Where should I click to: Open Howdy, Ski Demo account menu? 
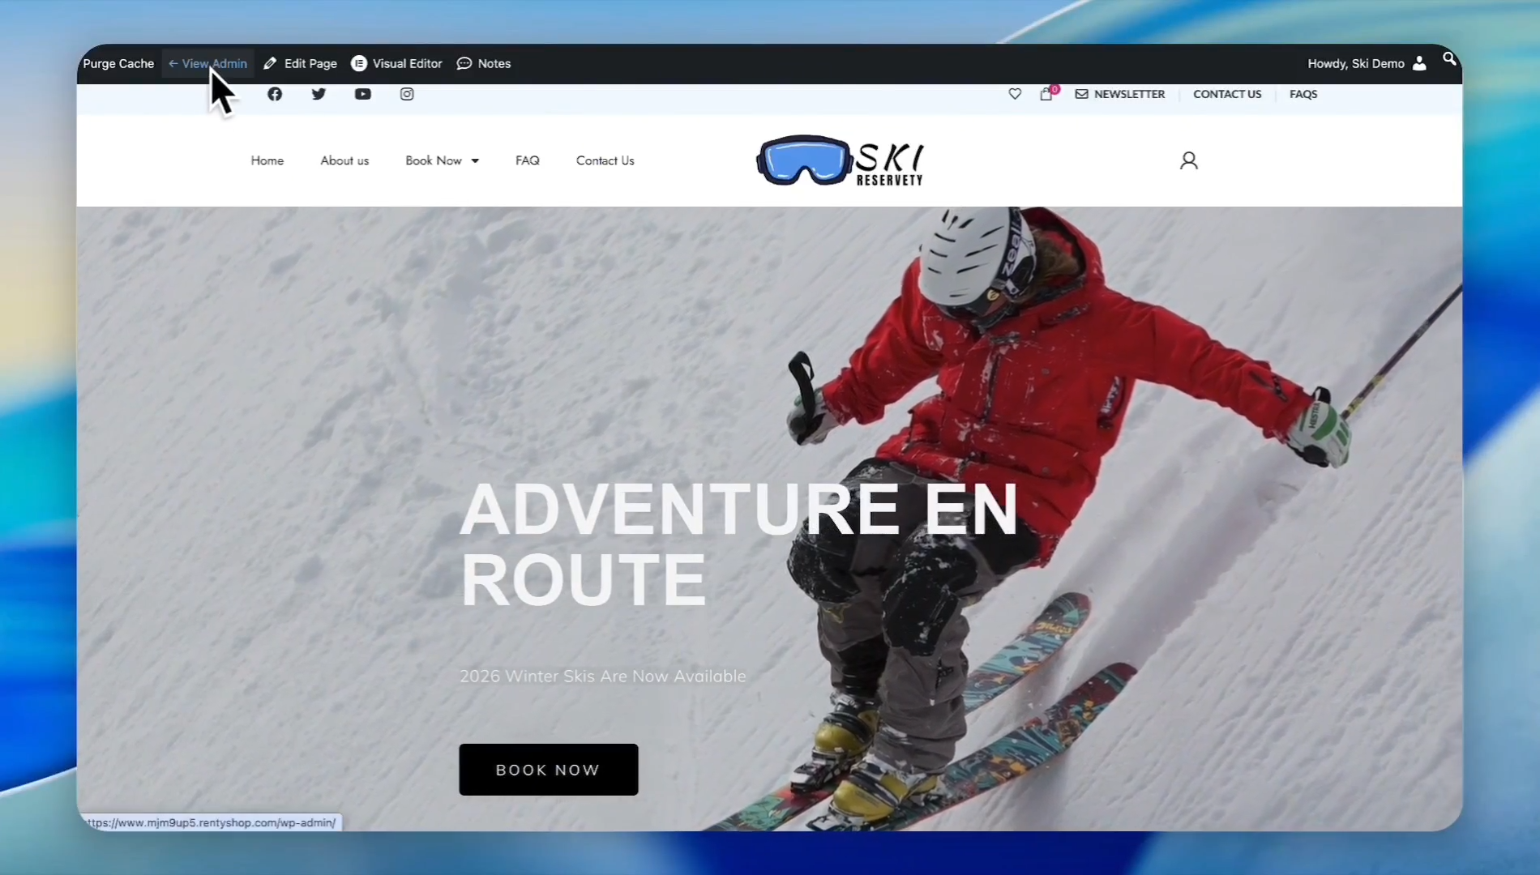pos(1367,63)
